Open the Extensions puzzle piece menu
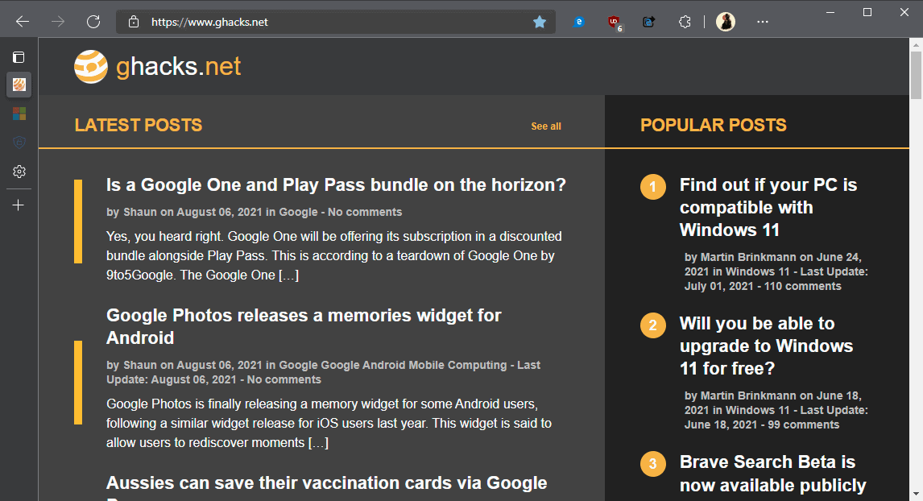The image size is (923, 501). coord(685,22)
